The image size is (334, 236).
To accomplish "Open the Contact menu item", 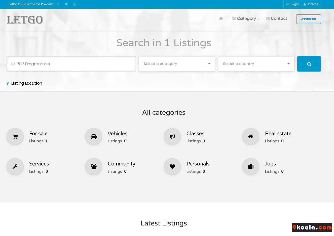I will tap(277, 19).
